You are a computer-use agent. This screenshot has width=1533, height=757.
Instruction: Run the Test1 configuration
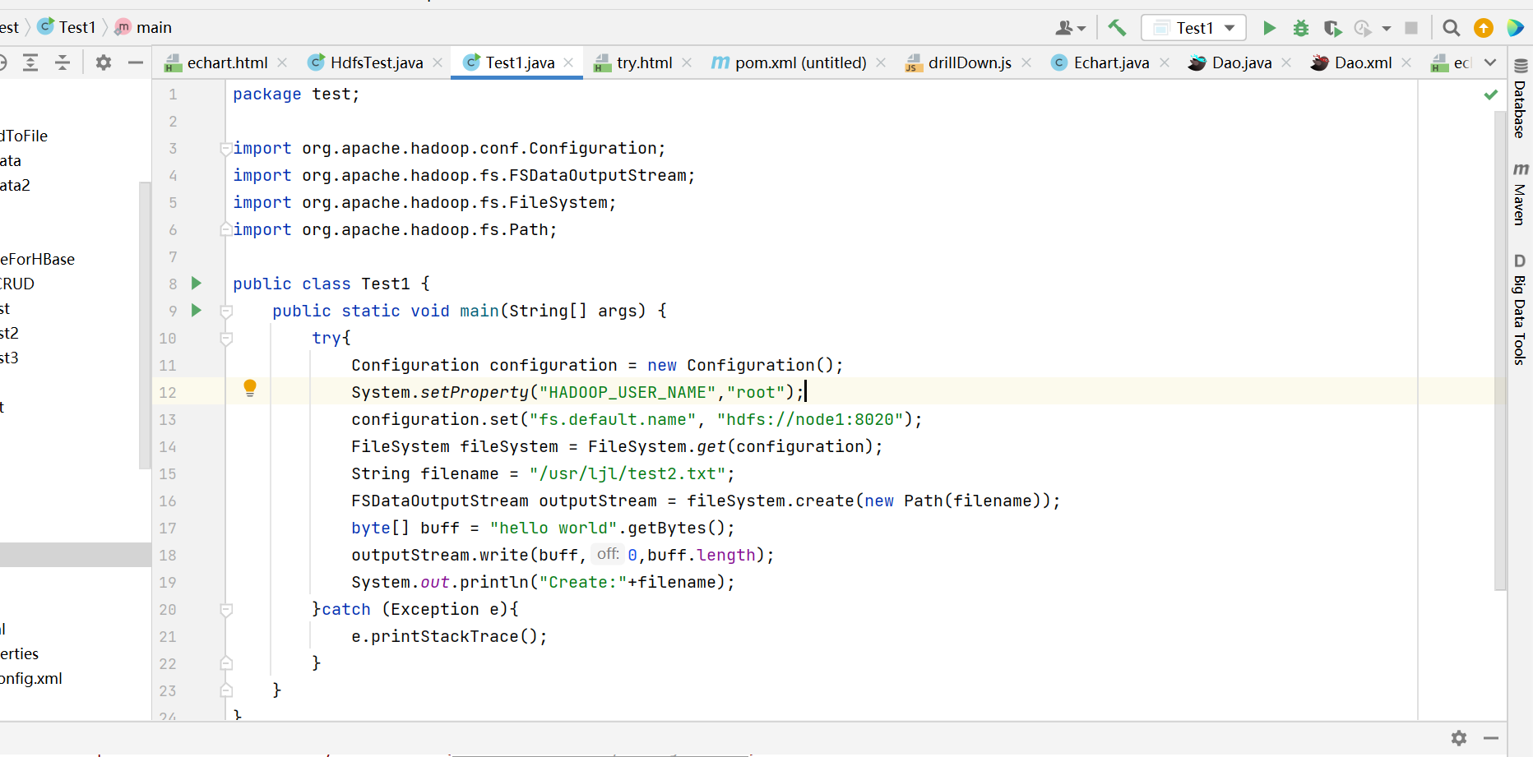(1269, 28)
